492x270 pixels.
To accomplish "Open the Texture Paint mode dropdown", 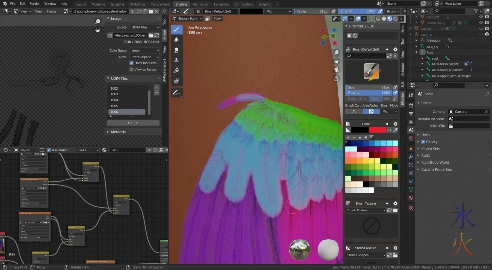I will pos(191,19).
